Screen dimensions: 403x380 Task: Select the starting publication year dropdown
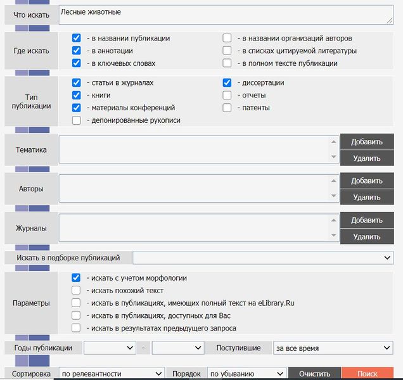[x=110, y=348]
